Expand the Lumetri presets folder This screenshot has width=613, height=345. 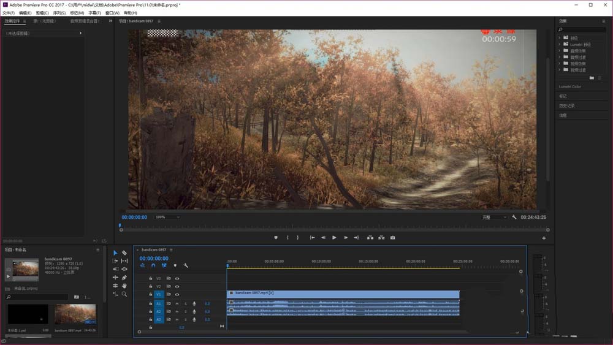pyautogui.click(x=560, y=44)
